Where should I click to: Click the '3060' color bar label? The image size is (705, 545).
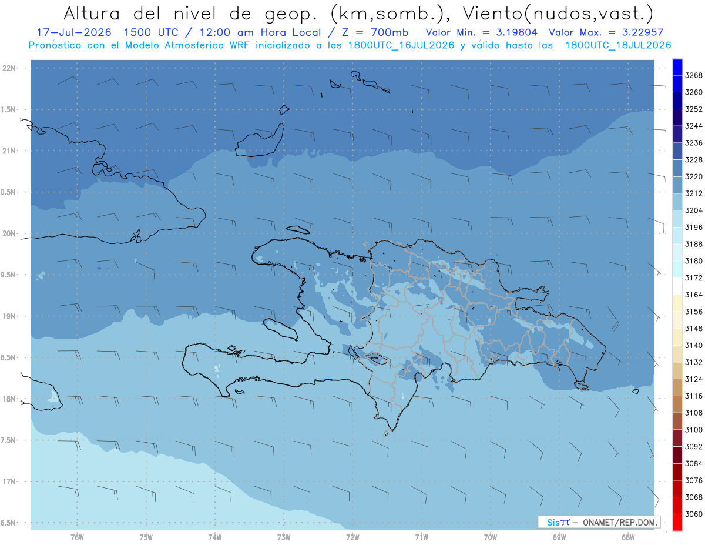(694, 514)
